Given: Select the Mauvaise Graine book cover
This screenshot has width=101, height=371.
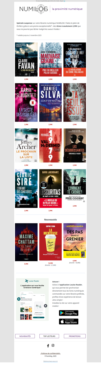Looking at the screenshot, I should tap(50, 59).
